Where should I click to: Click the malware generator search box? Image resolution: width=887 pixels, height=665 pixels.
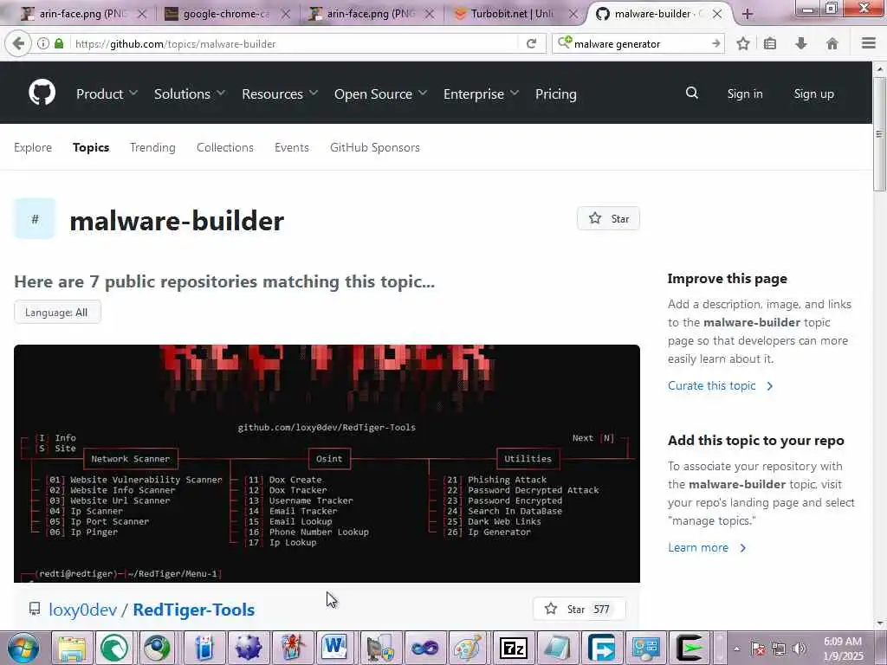point(639,43)
